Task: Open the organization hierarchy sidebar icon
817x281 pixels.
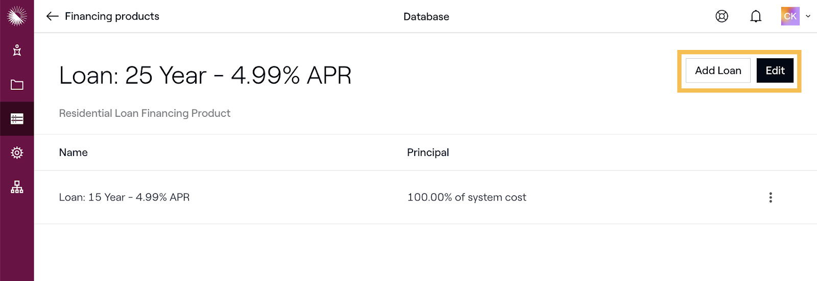Action: [x=17, y=187]
